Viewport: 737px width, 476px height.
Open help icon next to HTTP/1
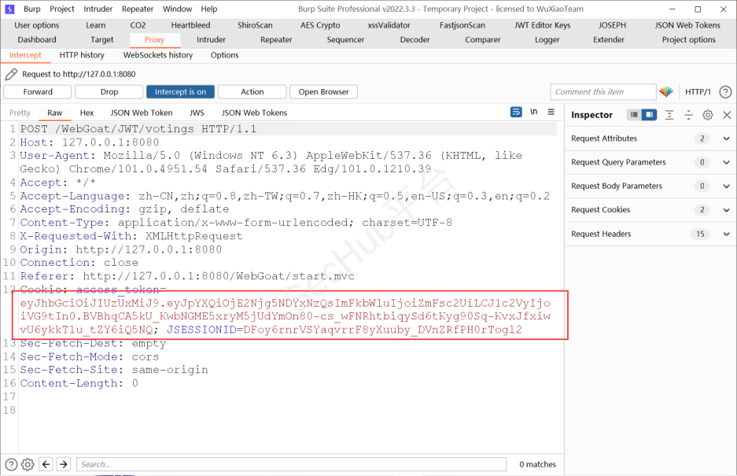(x=725, y=92)
